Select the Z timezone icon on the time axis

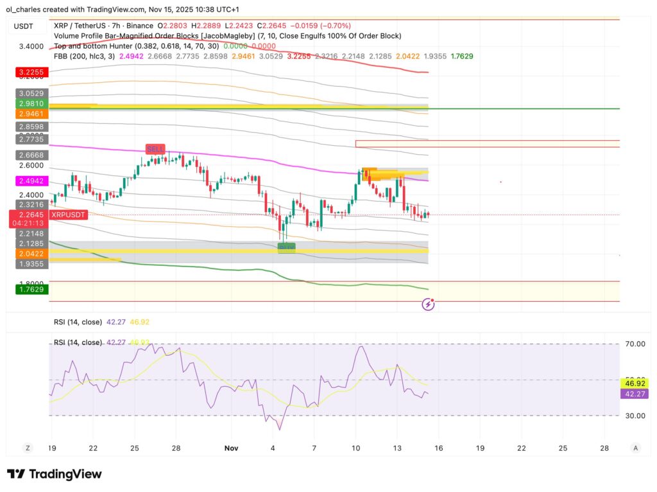click(27, 448)
